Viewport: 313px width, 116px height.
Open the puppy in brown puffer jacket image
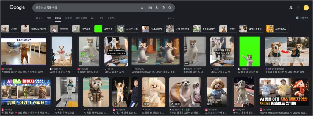[x=96, y=92]
